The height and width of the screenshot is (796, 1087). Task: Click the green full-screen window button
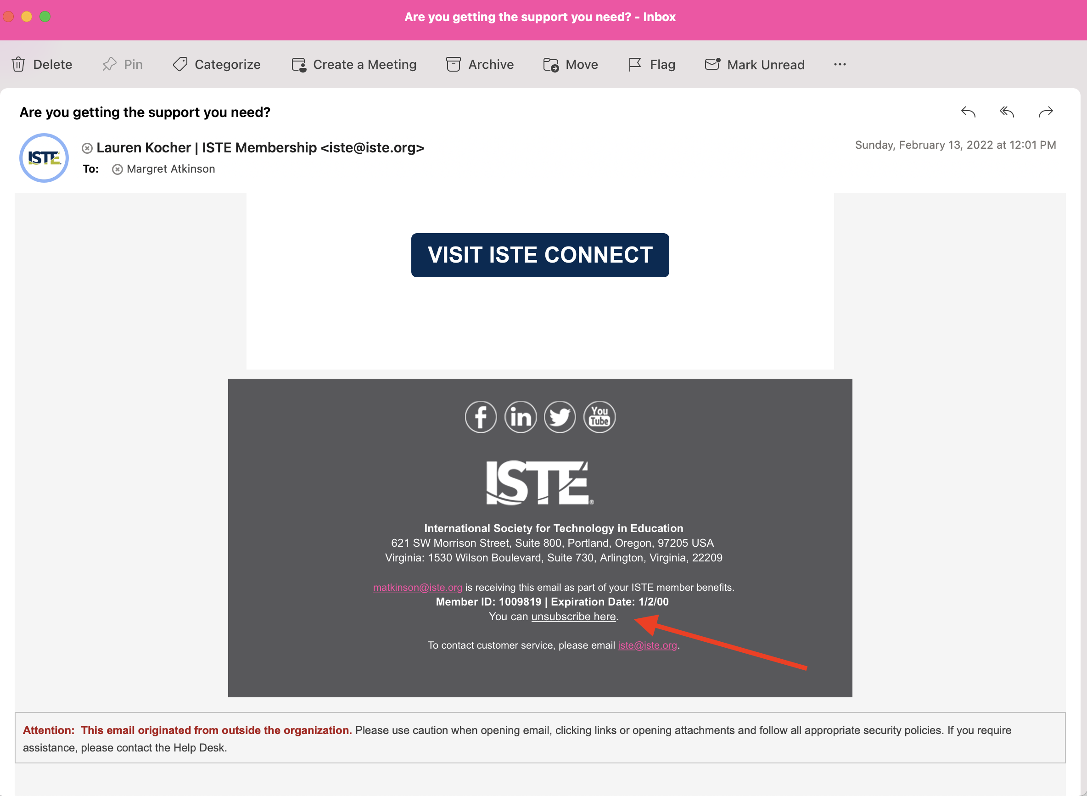click(45, 17)
